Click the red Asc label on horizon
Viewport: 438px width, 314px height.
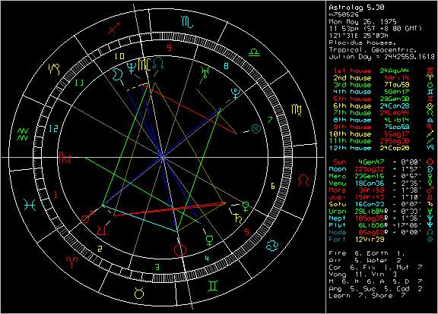click(x=65, y=158)
